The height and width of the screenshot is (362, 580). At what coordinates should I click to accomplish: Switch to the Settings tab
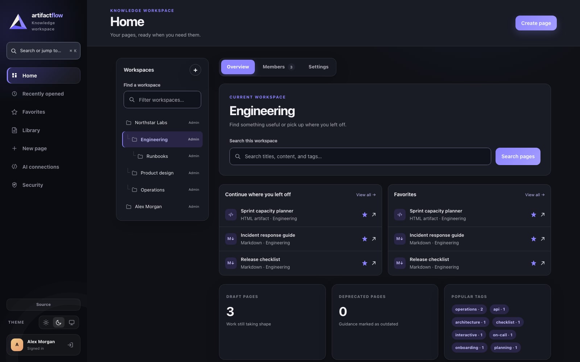pos(318,67)
